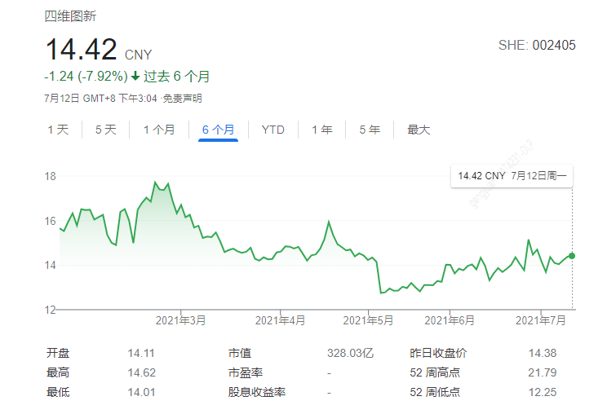The height and width of the screenshot is (414, 607).
Task: Switch to the 1 个月 chart range
Action: click(159, 130)
